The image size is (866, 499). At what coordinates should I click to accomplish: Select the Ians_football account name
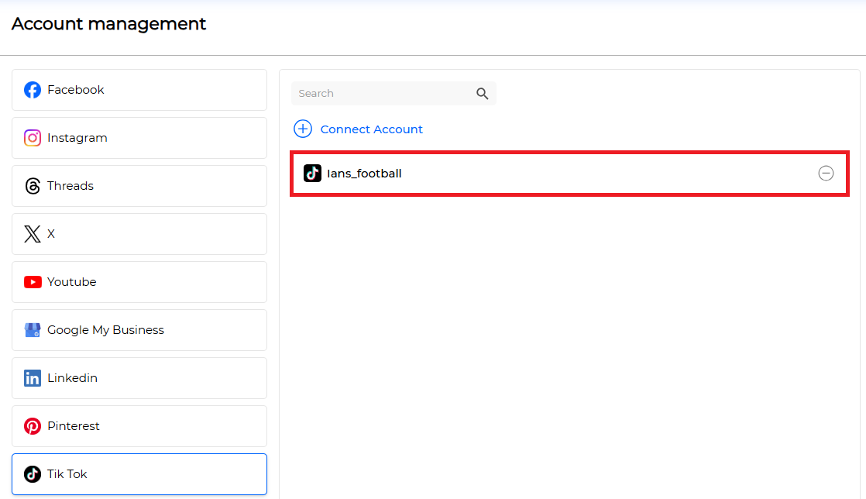[x=364, y=174]
